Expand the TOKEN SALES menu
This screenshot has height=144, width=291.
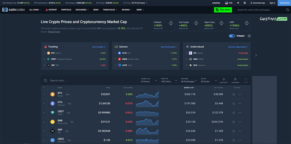[x=110, y=10]
